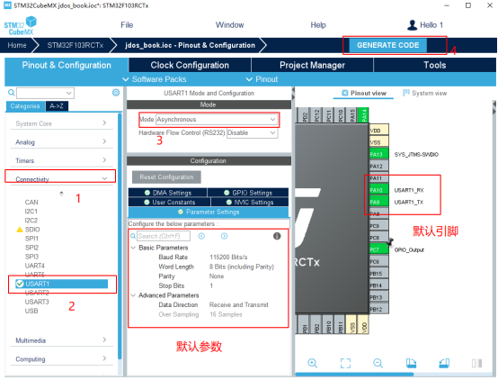Fit the chip to the view

[x=345, y=363]
